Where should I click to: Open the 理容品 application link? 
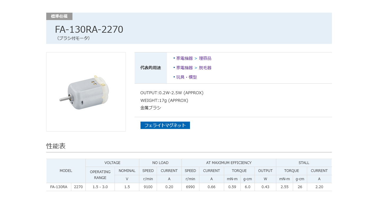205,58
